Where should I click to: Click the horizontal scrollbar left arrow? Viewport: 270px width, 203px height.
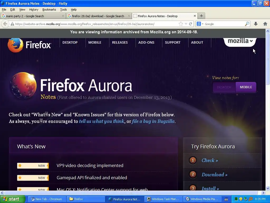click(x=2, y=193)
